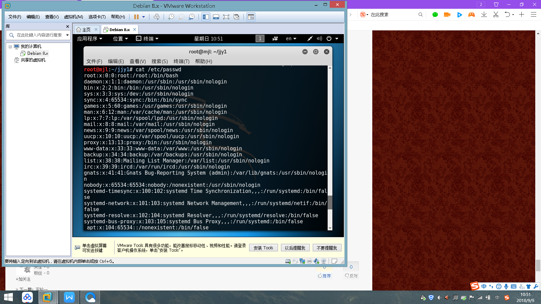Switch to the Debian 8.x tab
This screenshot has width=541, height=304.
click(120, 30)
